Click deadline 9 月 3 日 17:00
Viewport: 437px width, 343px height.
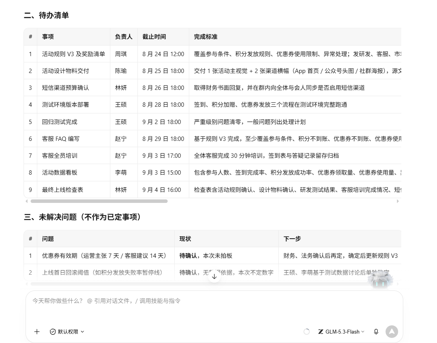pyautogui.click(x=162, y=156)
